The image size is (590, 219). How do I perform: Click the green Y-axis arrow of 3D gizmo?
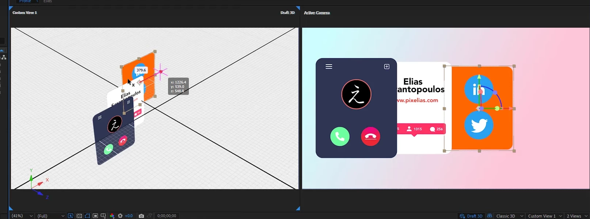[x=479, y=77]
